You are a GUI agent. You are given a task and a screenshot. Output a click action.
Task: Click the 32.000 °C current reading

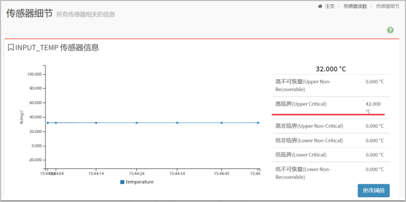tap(331, 69)
